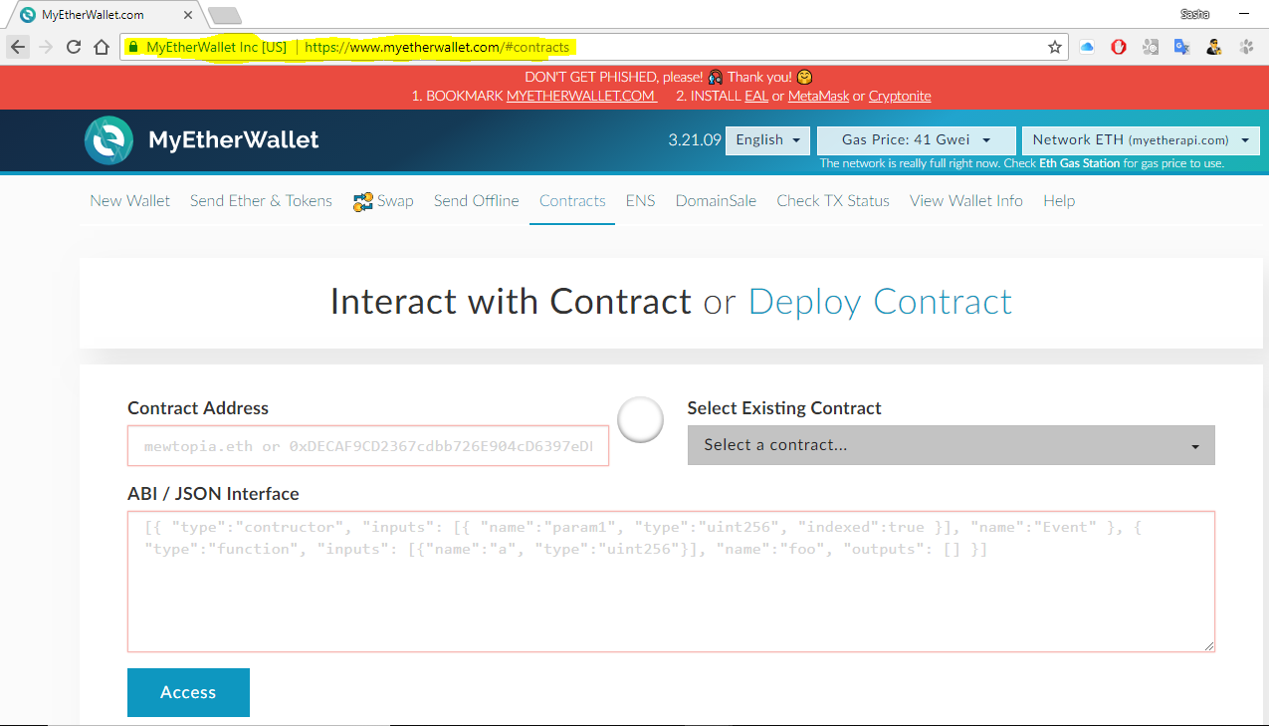Open the Gas Price 41 Gwei dropdown

917,140
